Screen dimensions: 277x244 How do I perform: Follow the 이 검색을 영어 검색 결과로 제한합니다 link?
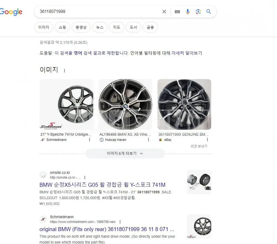(x=91, y=53)
